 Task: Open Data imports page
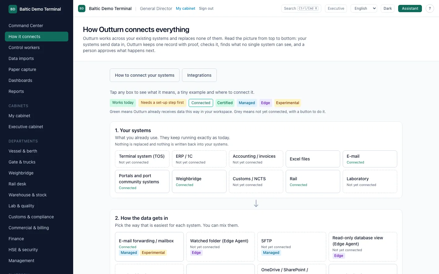pos(37,58)
